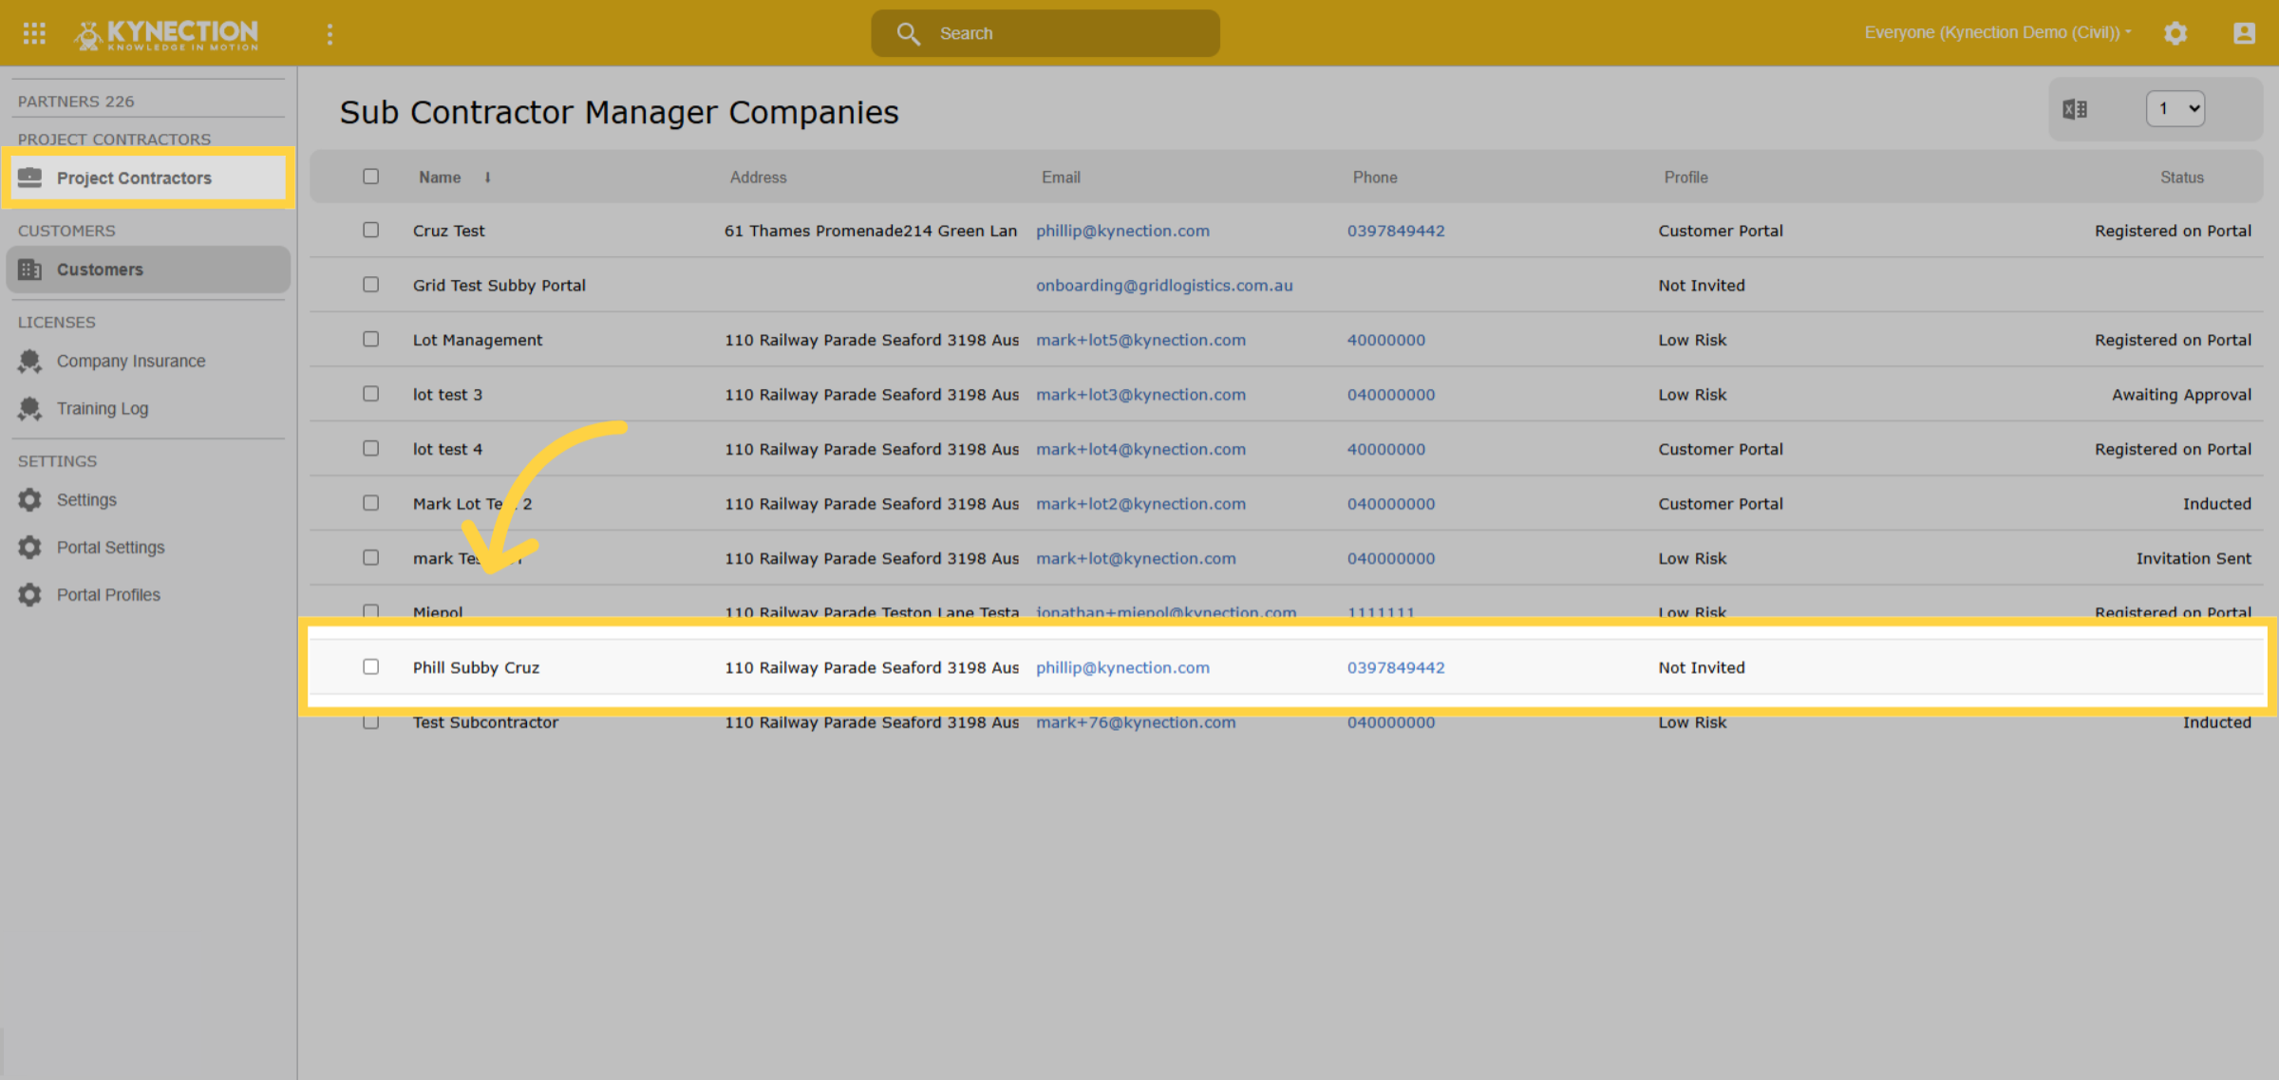Open the vertical three-dot menu
This screenshot has width=2279, height=1080.
pos(330,34)
